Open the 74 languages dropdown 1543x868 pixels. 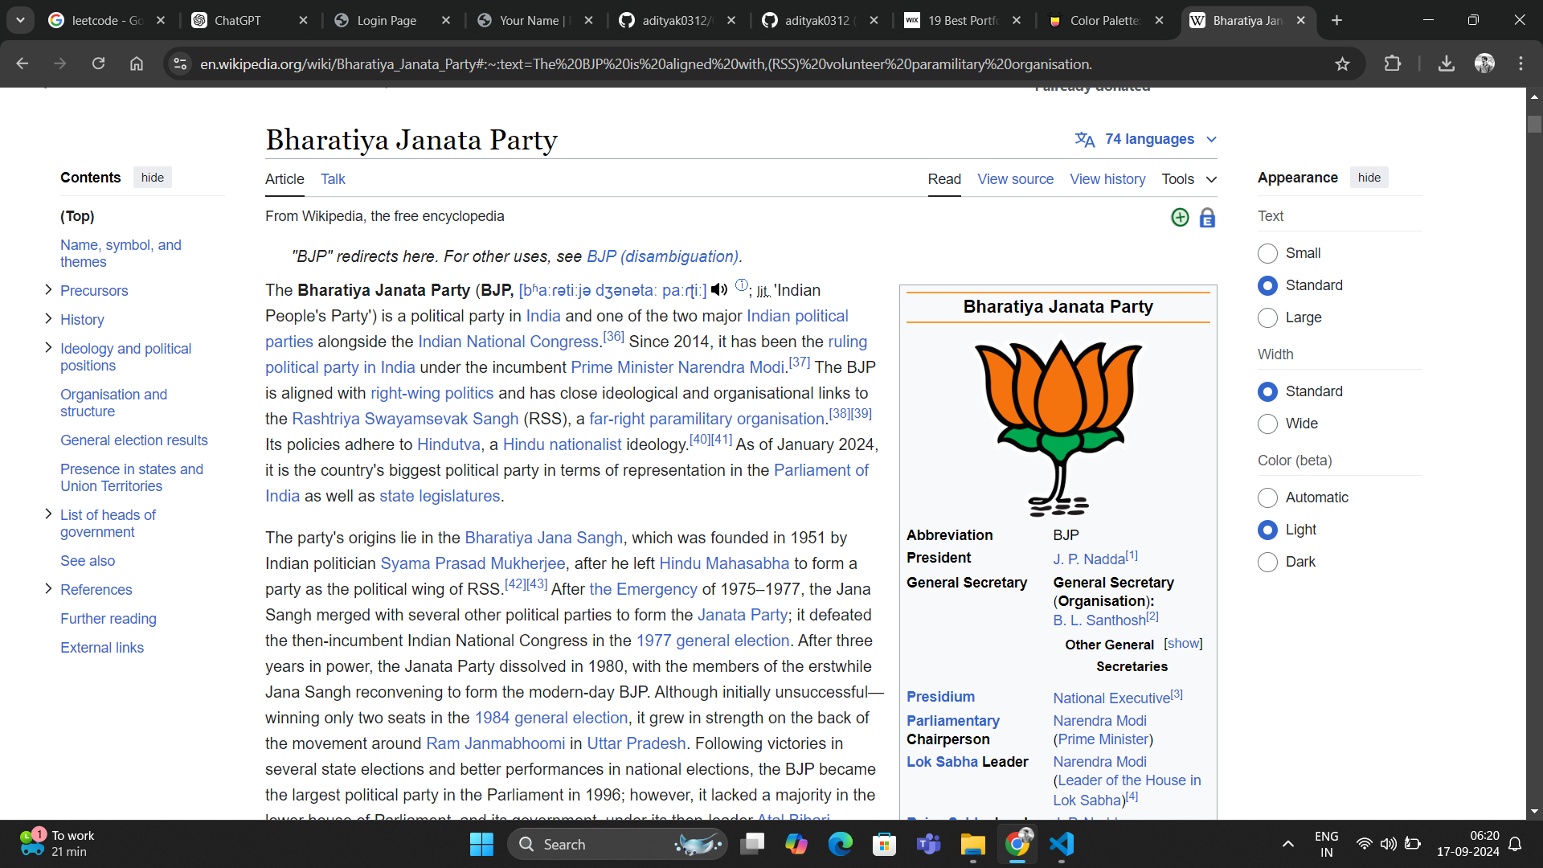click(x=1146, y=139)
